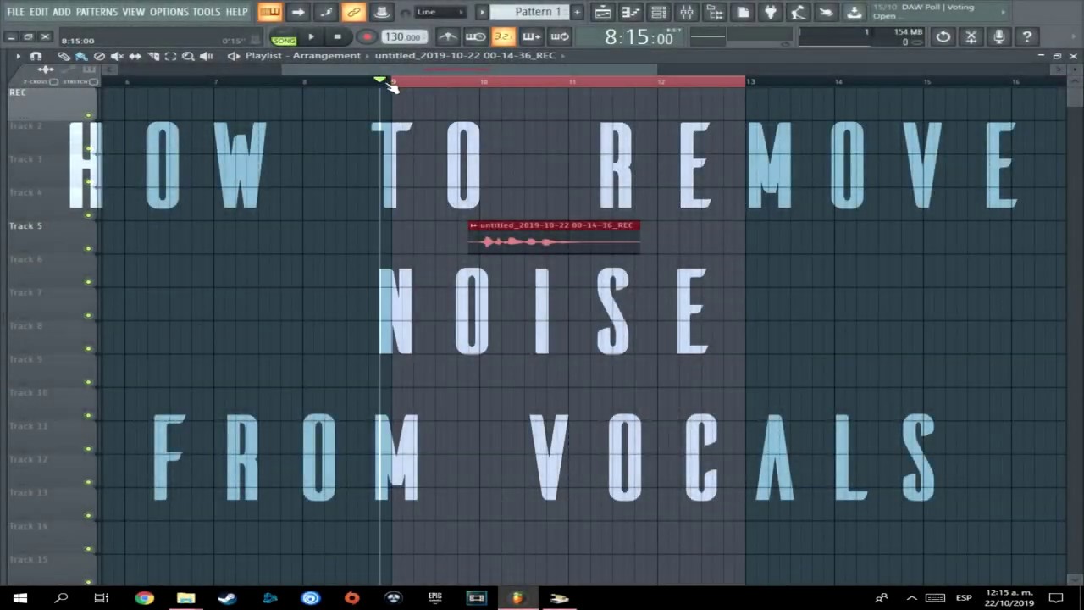Open the playlist options arrow menu

(x=18, y=56)
